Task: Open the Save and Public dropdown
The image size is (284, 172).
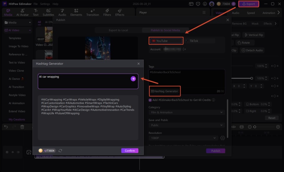Action: pos(187,125)
